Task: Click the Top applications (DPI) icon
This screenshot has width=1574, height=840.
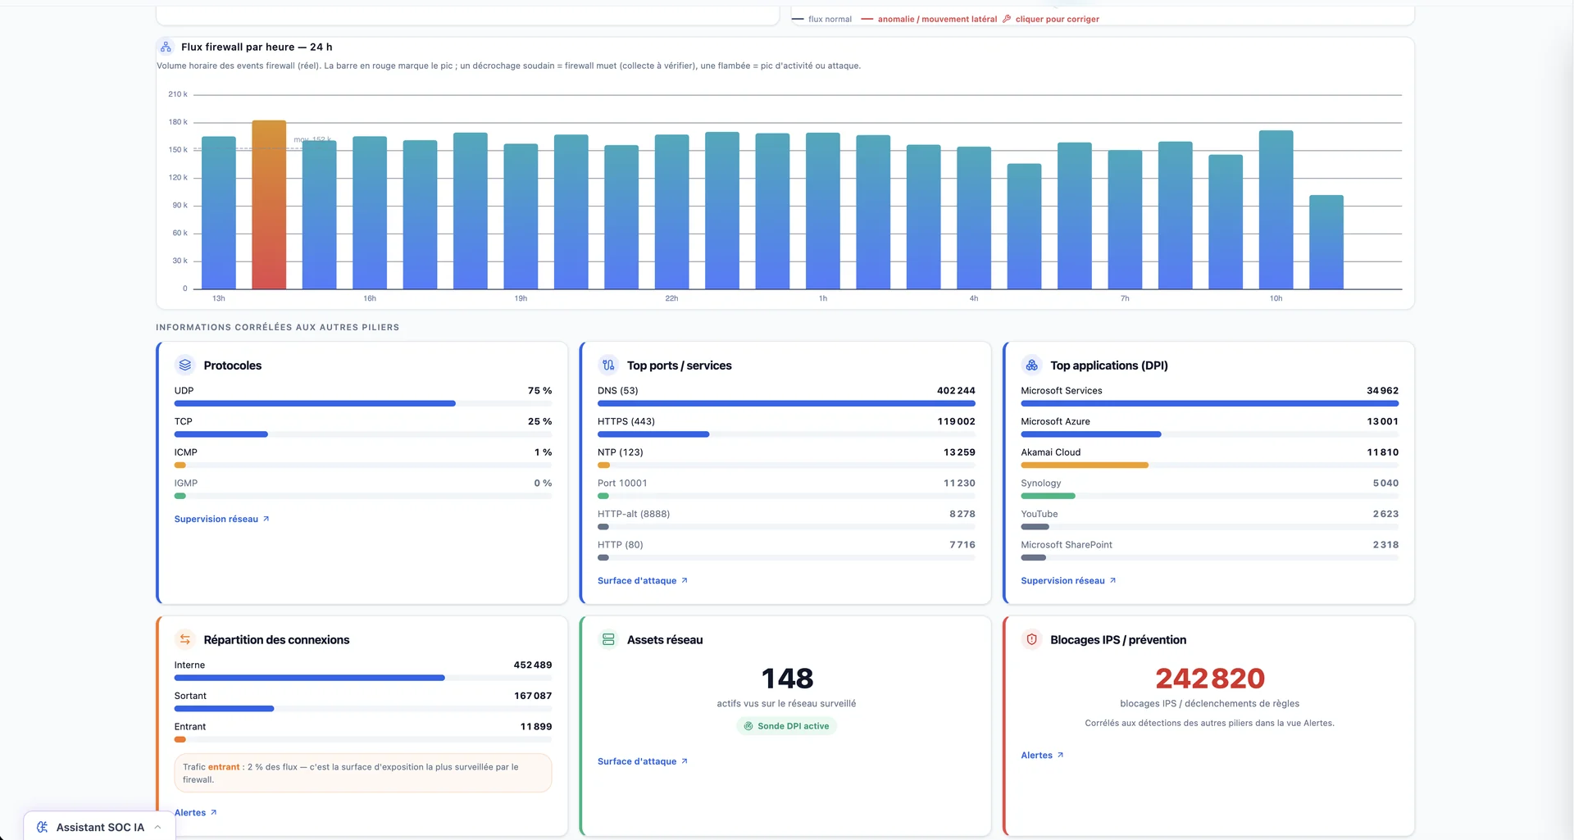Action: [1031, 365]
